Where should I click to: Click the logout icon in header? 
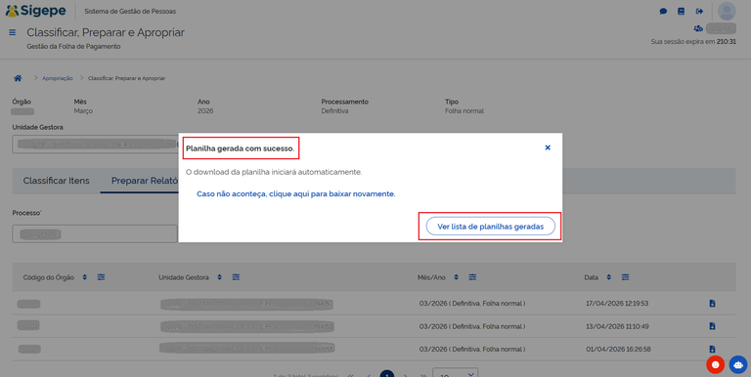click(699, 11)
